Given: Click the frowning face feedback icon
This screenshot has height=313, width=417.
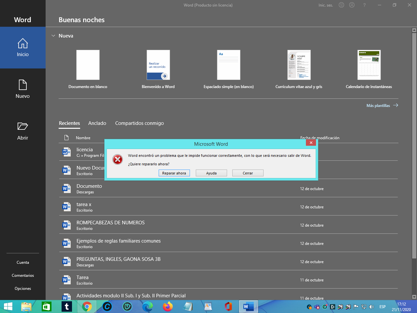Looking at the screenshot, I should 352,5.
